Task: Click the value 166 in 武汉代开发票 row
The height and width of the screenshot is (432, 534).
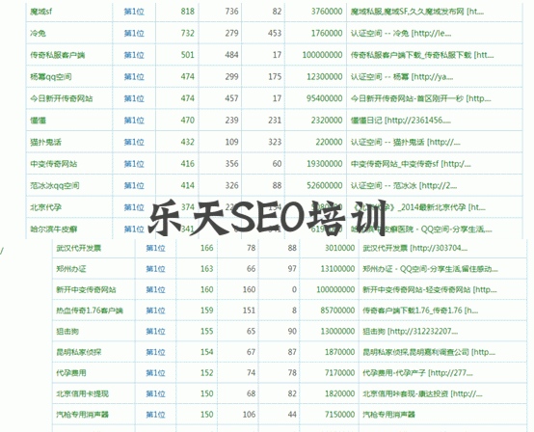Action: pos(206,249)
